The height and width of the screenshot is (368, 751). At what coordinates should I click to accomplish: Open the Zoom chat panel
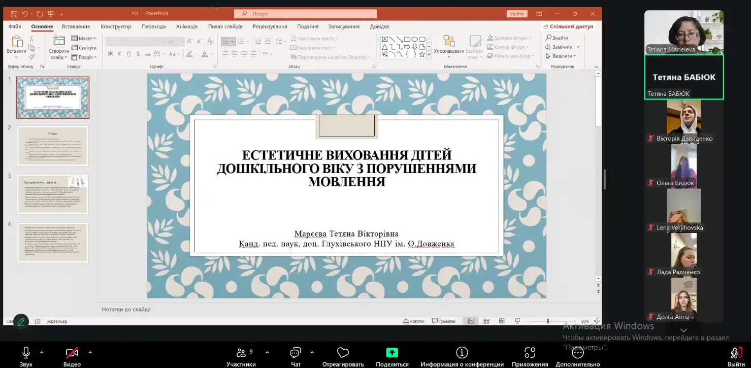pyautogui.click(x=296, y=352)
